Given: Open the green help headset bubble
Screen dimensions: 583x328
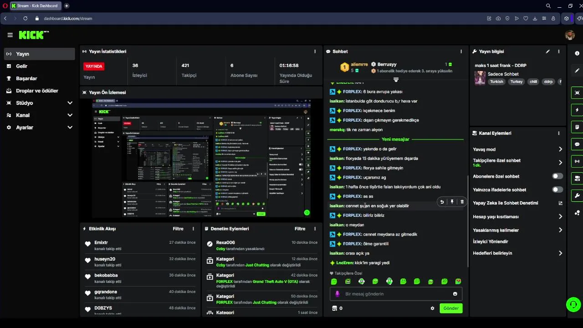Looking at the screenshot, I should point(573,305).
